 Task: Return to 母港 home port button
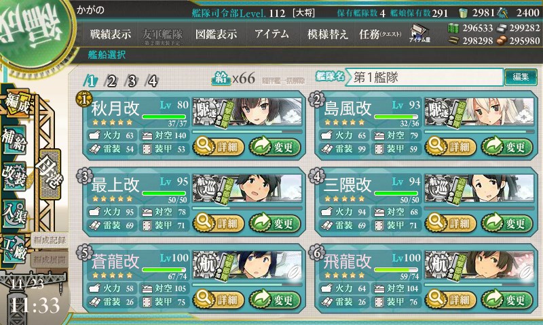point(50,174)
